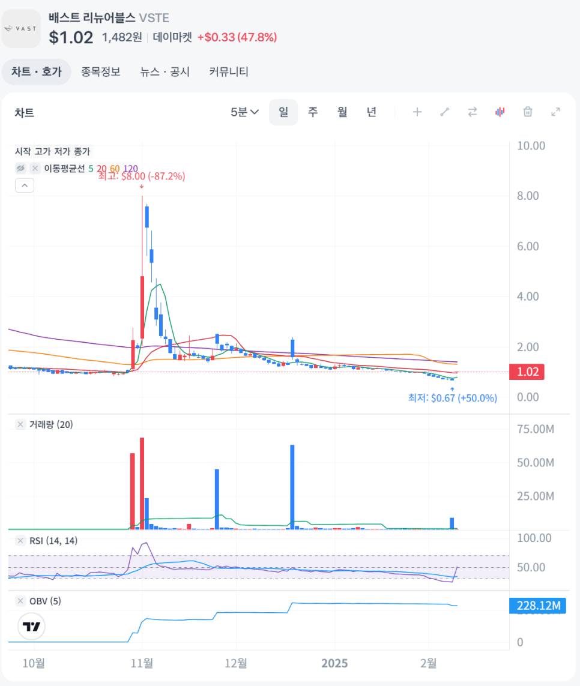The image size is (580, 686).
Task: Click the orange 60 moving average period
Action: (x=115, y=169)
